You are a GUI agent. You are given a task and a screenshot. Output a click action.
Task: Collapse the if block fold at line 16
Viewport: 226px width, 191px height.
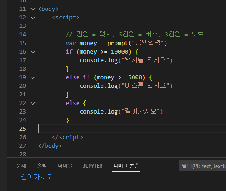(33, 52)
